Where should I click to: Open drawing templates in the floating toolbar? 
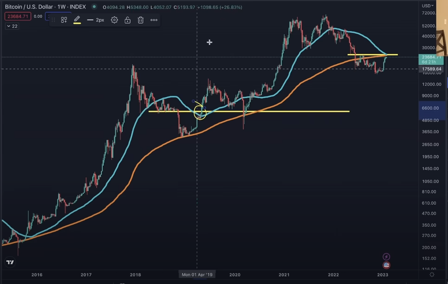point(64,20)
